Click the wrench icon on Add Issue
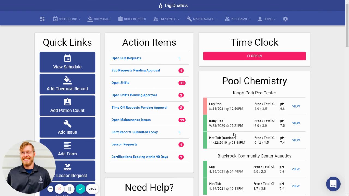Image resolution: width=349 pixels, height=196 pixels. click(67, 124)
